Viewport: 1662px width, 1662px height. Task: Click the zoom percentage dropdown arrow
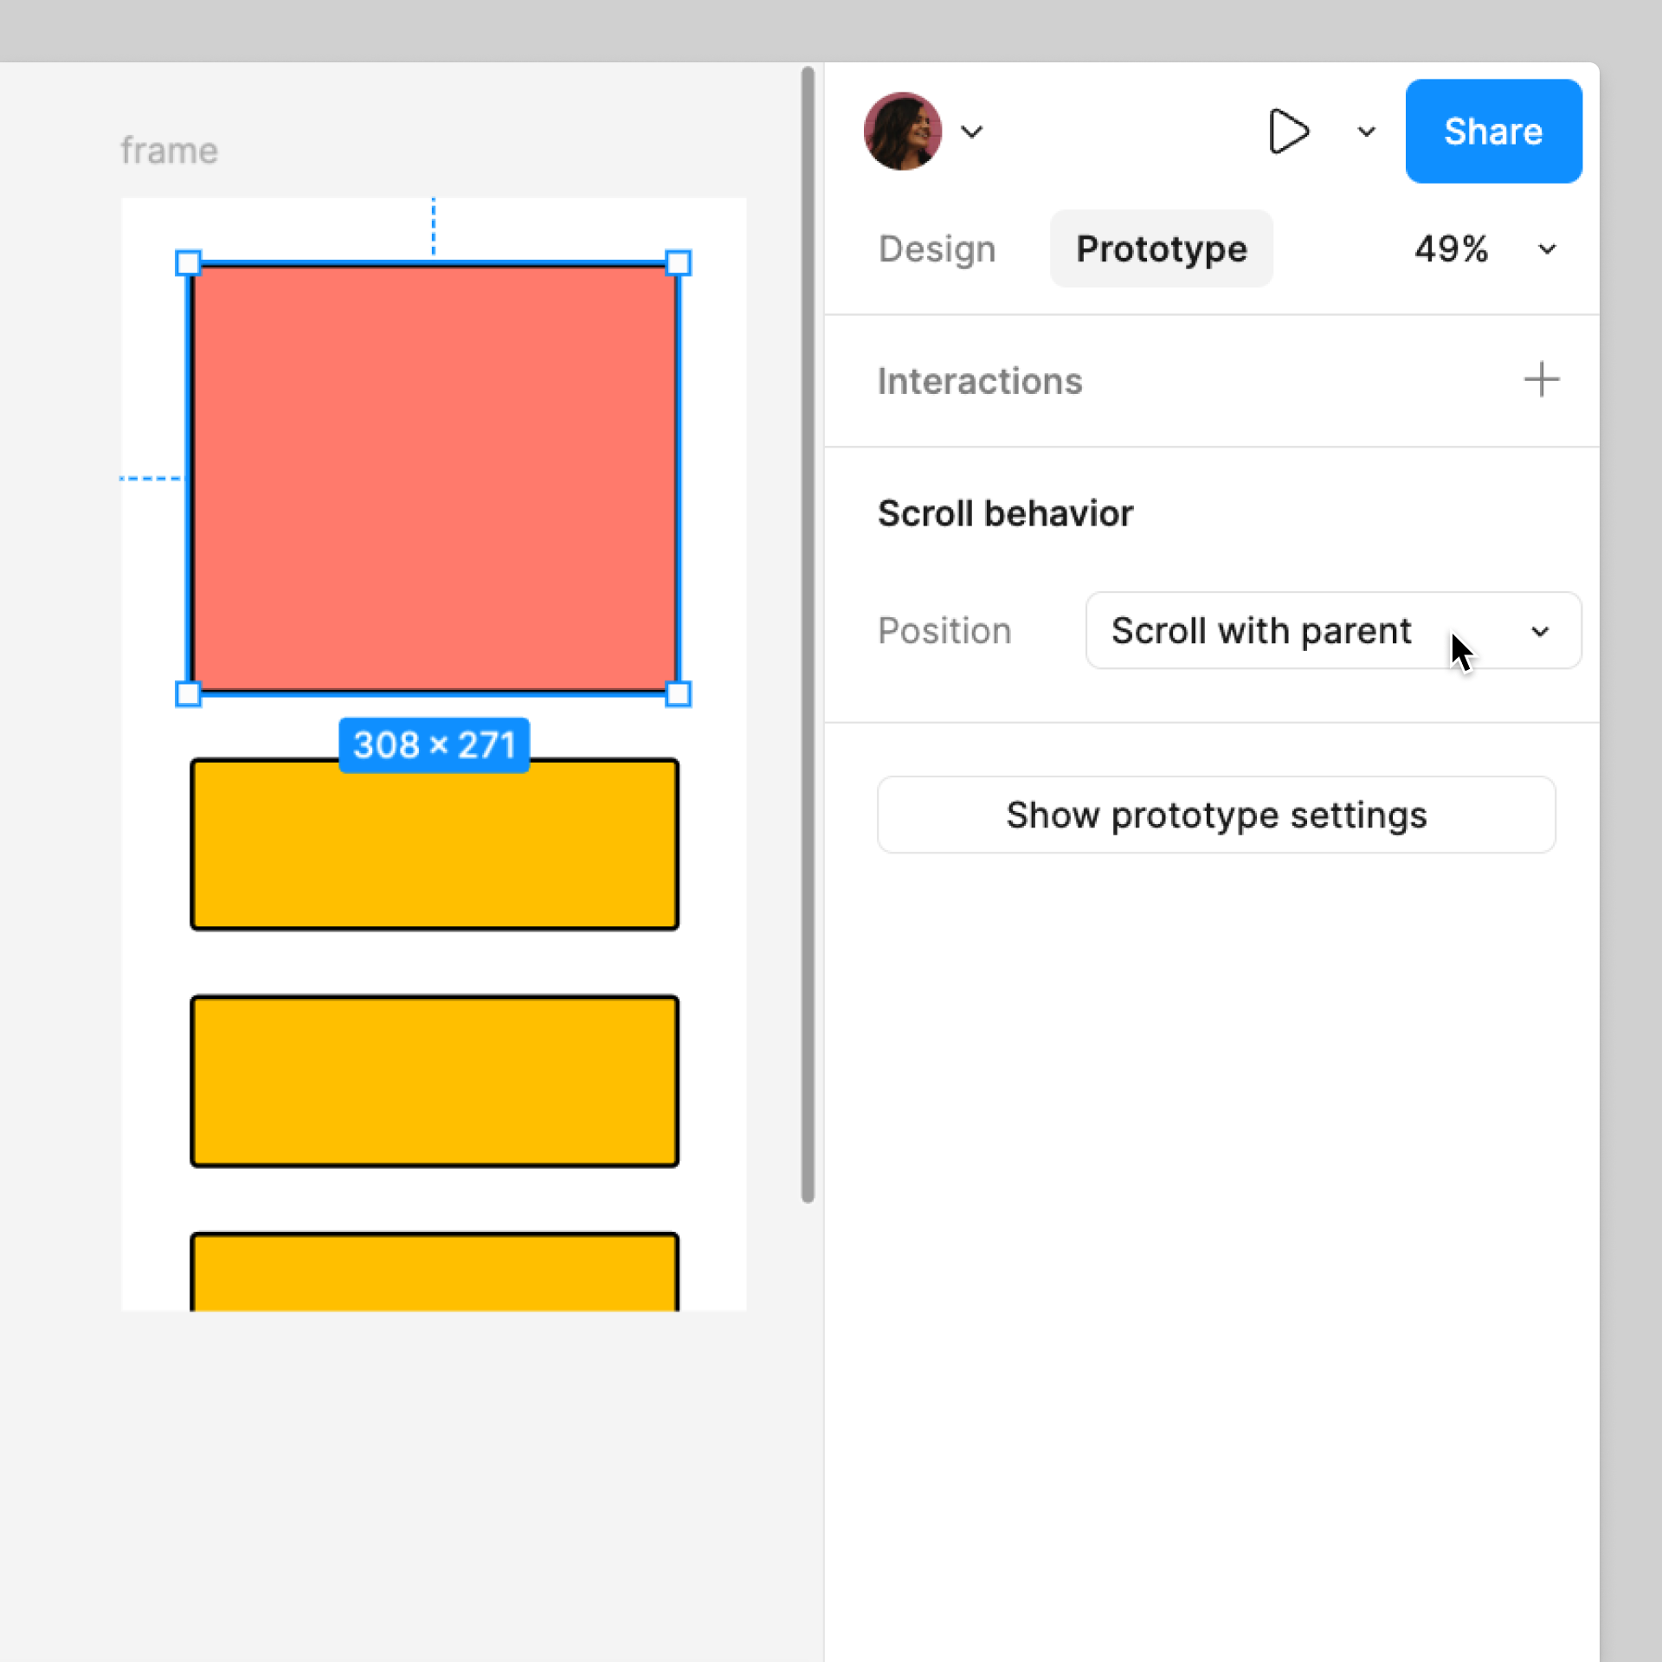[1551, 249]
